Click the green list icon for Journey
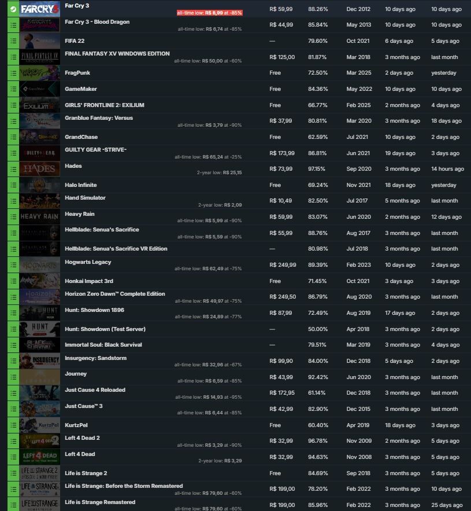The image size is (471, 511). click(13, 377)
